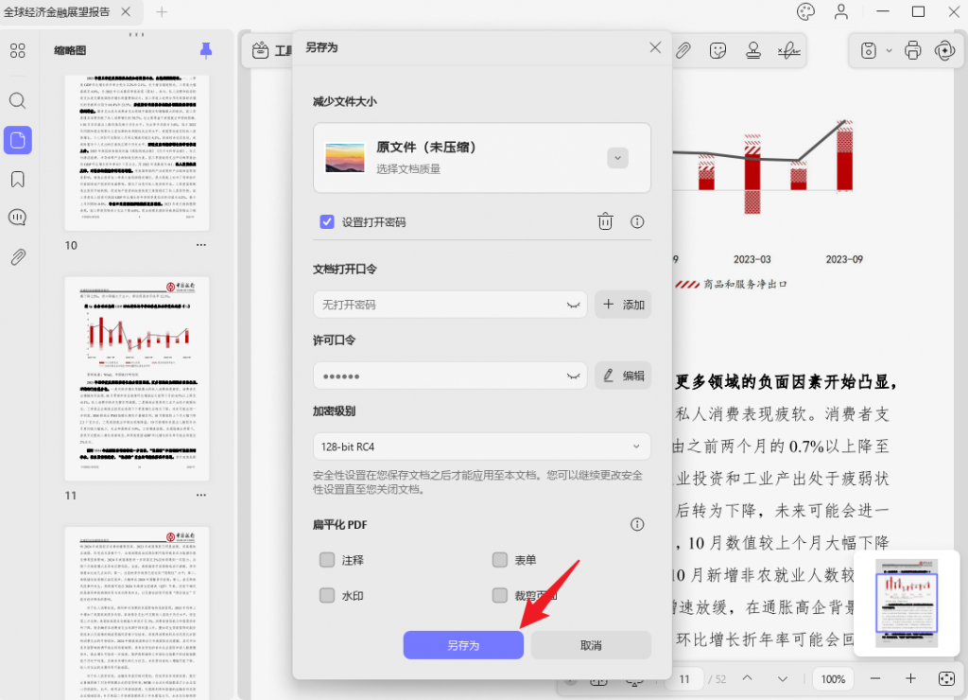This screenshot has height=700, width=968.
Task: Select the attachment paperclip in top toolbar
Action: (x=683, y=50)
